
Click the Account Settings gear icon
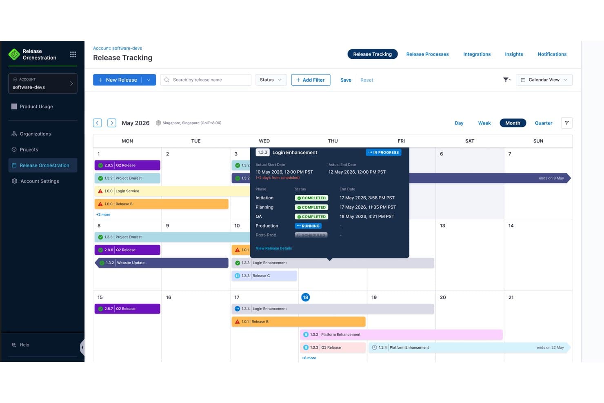pyautogui.click(x=14, y=181)
